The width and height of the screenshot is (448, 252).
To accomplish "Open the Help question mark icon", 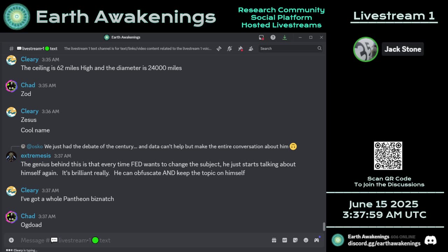I will (273, 37).
